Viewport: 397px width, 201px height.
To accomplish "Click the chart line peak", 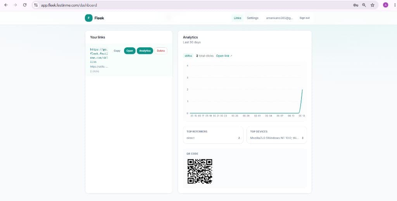I will 302,90.
